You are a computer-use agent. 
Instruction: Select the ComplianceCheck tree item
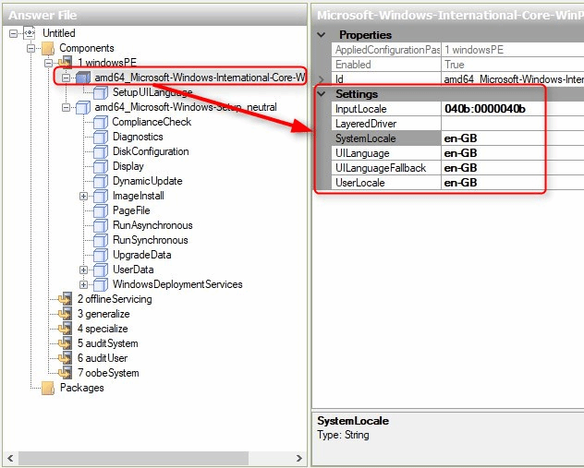pos(152,122)
